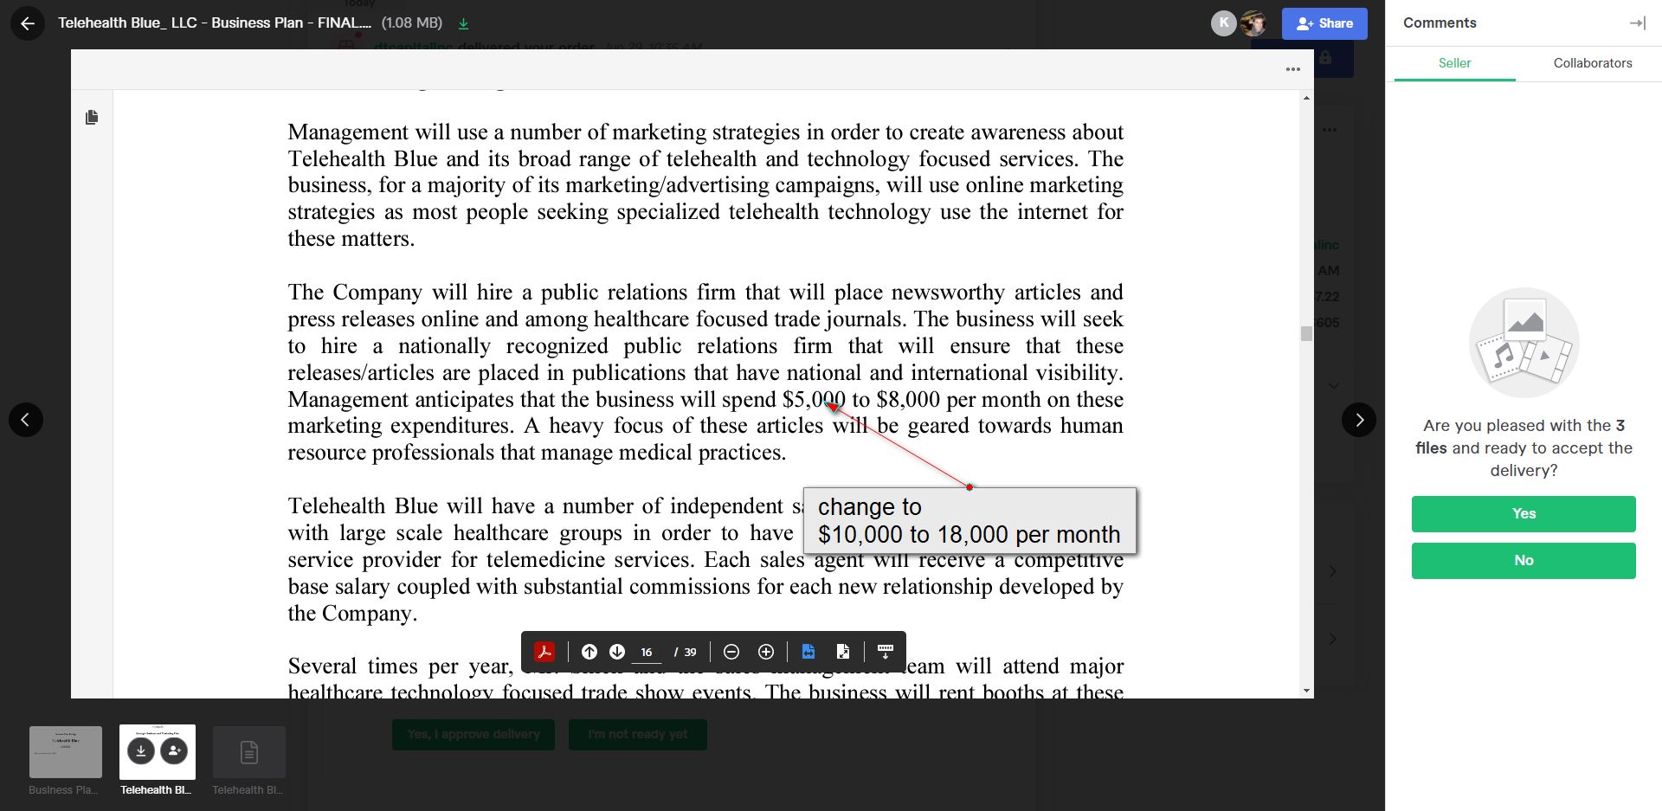
Task: Open the thumbnails panel icon at left
Action: pos(92,117)
